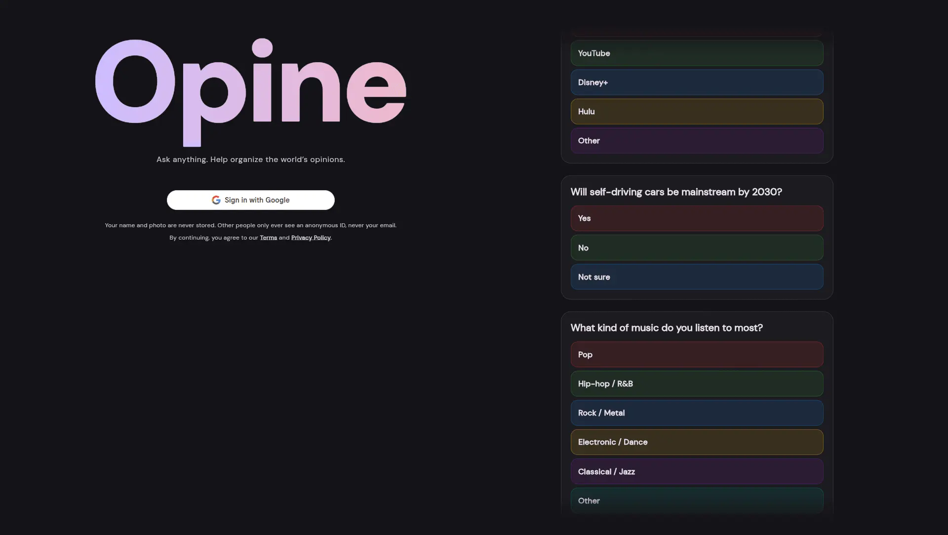
Task: Choose Electronic / Dance music option
Action: point(697,442)
